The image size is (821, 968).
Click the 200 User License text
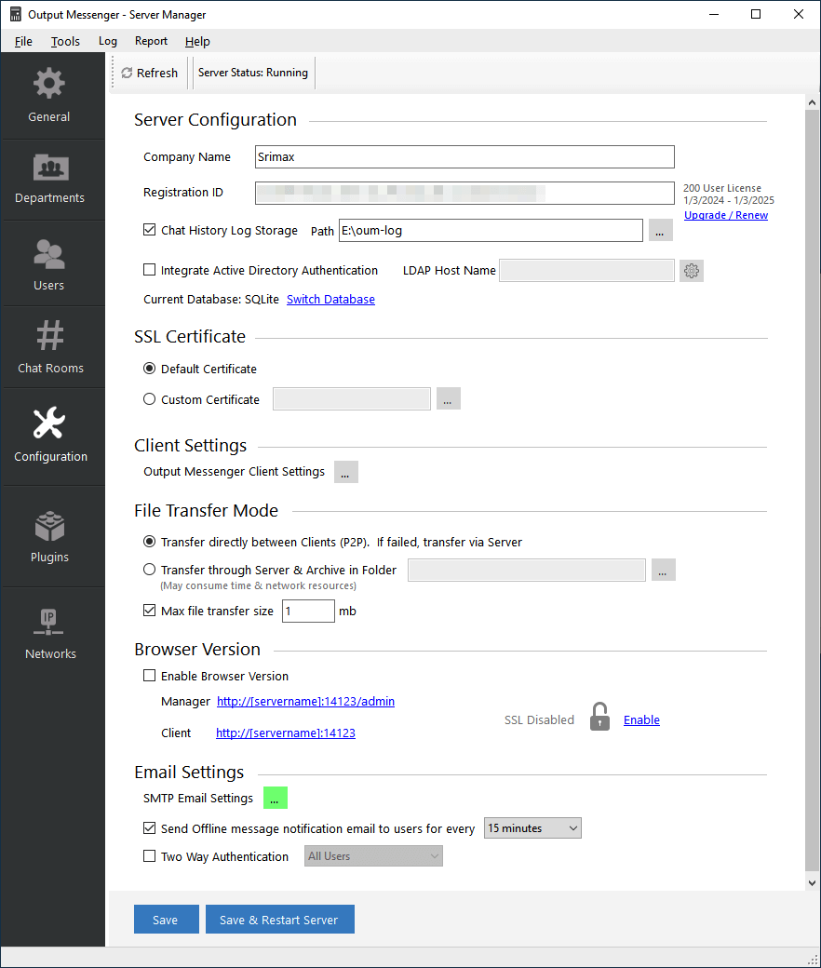[721, 188]
